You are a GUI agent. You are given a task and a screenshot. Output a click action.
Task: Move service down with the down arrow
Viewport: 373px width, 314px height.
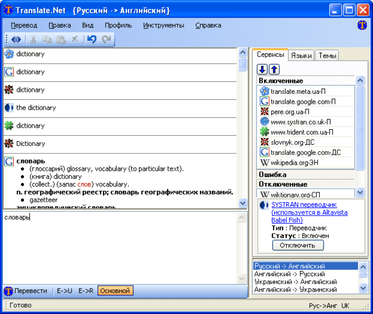[x=262, y=70]
